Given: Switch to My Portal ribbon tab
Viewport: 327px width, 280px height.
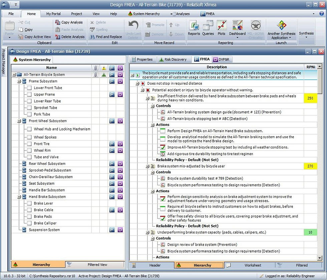Looking at the screenshot, I should (53, 14).
